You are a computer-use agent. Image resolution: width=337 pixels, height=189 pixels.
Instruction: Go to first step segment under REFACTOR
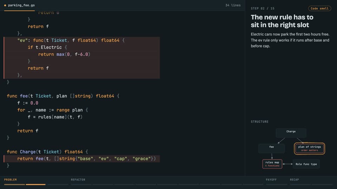81,184
